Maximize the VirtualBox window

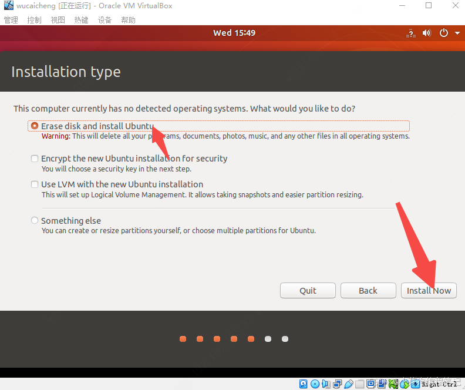(429, 5)
